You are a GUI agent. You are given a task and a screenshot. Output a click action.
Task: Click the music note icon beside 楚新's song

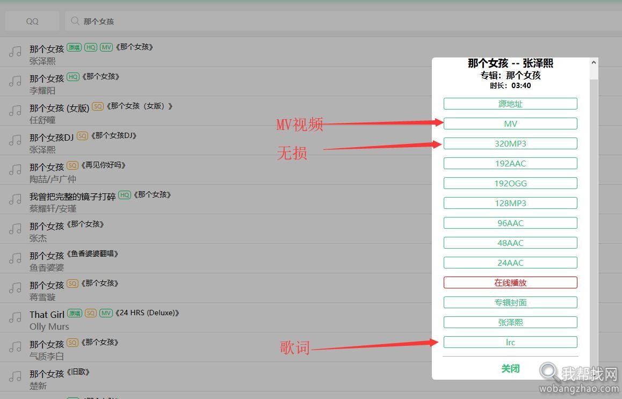15,376
